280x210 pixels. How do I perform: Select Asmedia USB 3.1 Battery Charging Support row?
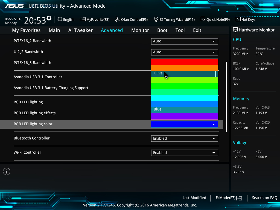51,88
